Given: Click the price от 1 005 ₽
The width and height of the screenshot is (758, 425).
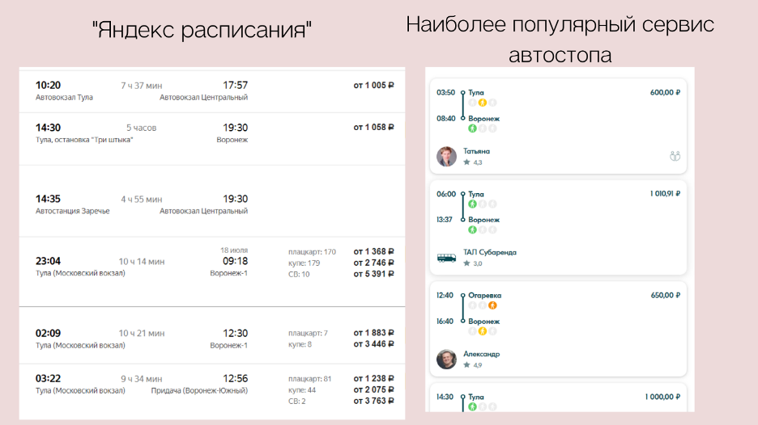Looking at the screenshot, I should pos(373,86).
